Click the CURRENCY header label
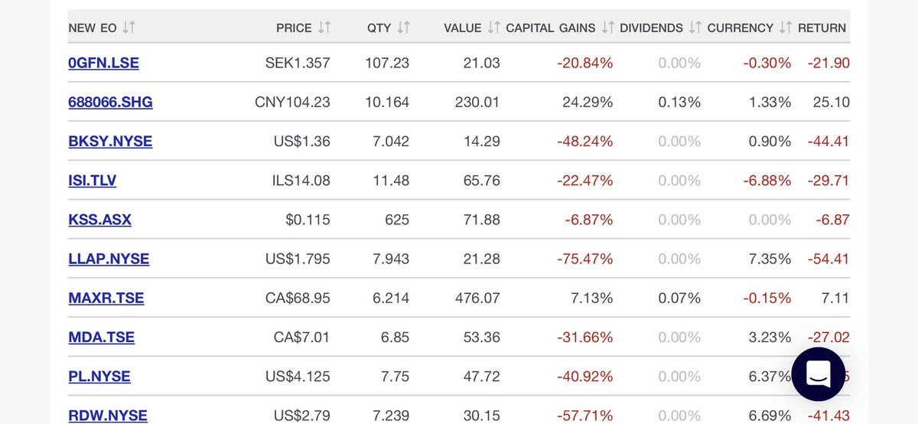 [741, 28]
